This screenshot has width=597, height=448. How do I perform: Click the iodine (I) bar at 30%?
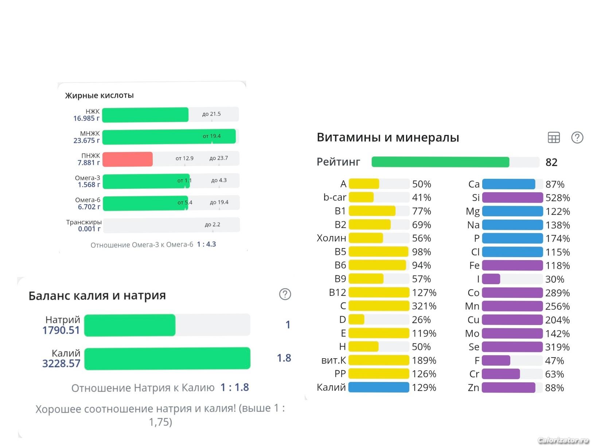(491, 279)
